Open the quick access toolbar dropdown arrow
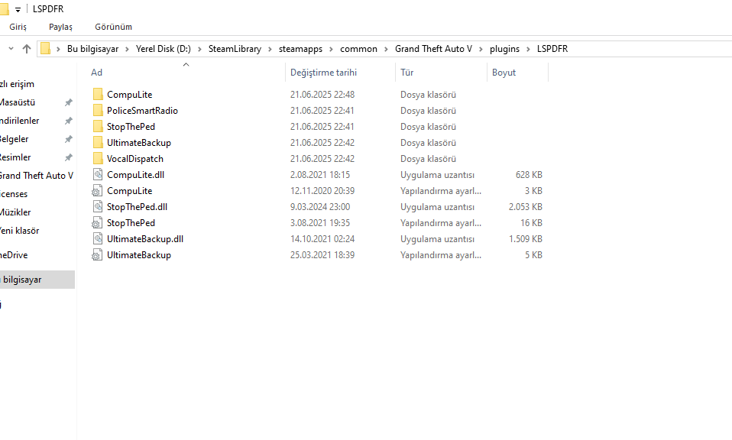 18,9
